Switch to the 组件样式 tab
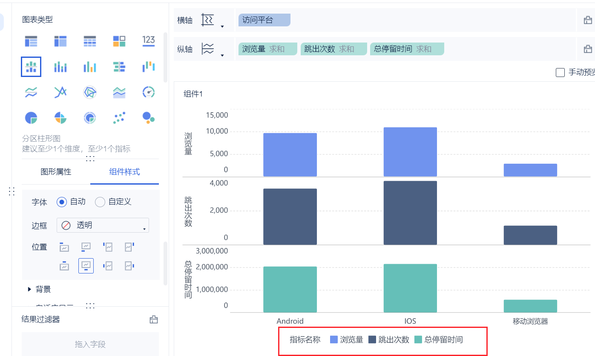 [x=124, y=172]
